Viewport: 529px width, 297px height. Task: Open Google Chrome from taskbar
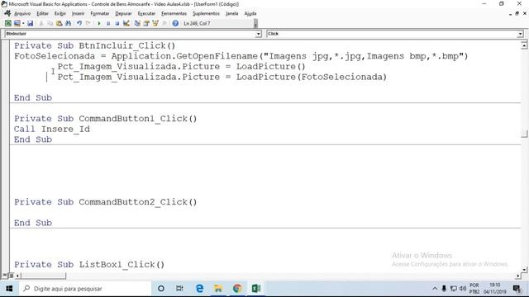(x=237, y=289)
